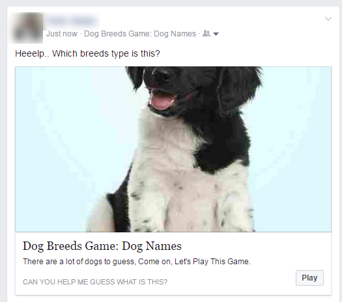342x302 pixels.
Task: Expand the audience selector arrow
Action: click(x=216, y=34)
